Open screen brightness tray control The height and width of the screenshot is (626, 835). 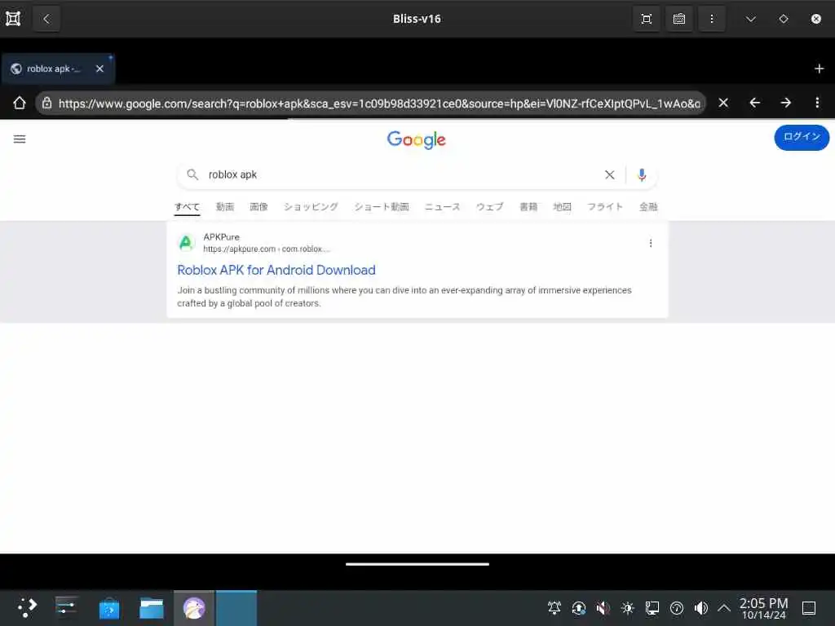(x=627, y=608)
